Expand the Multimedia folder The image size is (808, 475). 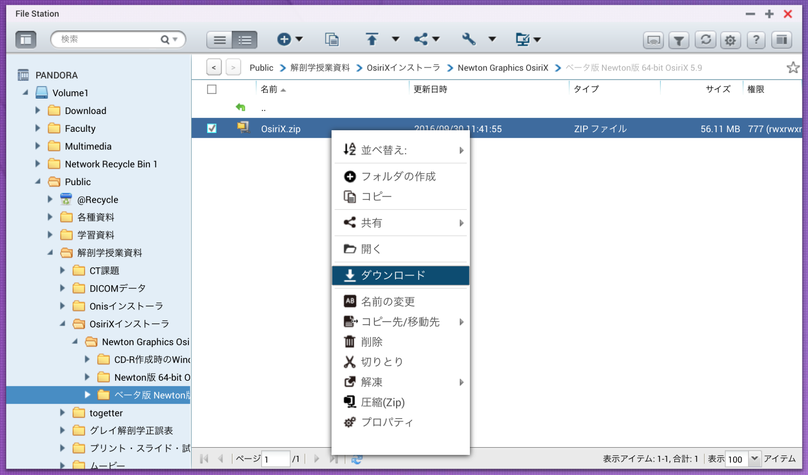pos(38,146)
